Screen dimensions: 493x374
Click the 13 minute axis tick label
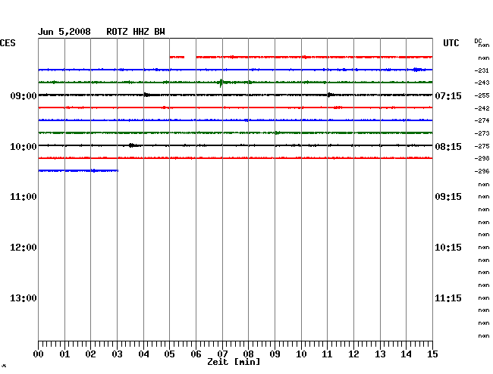point(380,354)
